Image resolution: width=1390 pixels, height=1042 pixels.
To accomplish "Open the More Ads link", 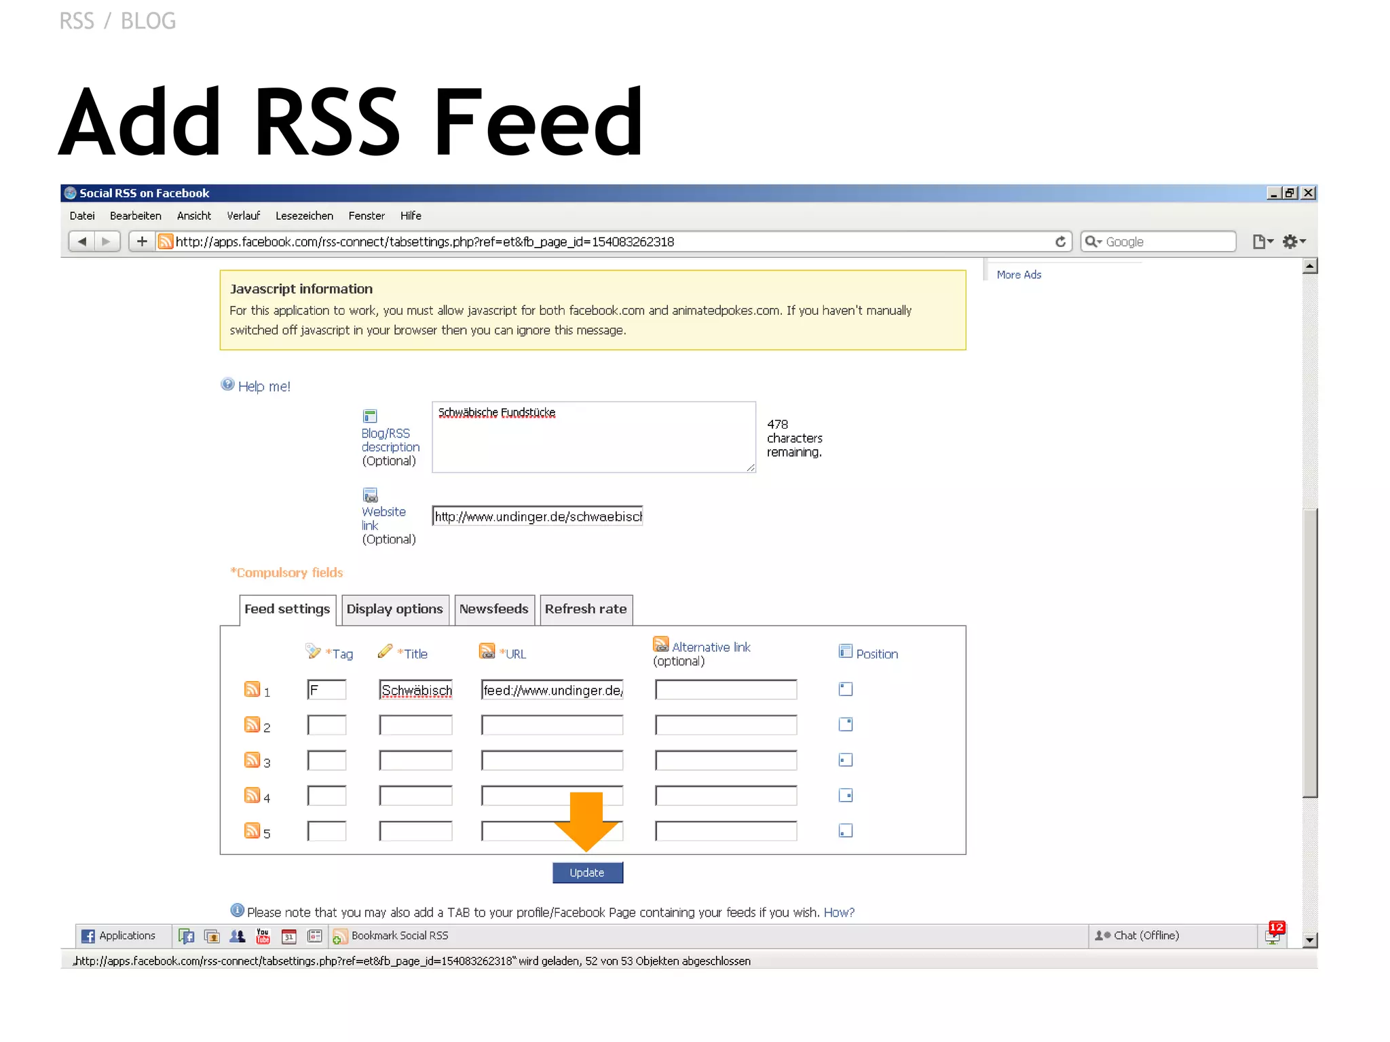I will click(x=1019, y=275).
